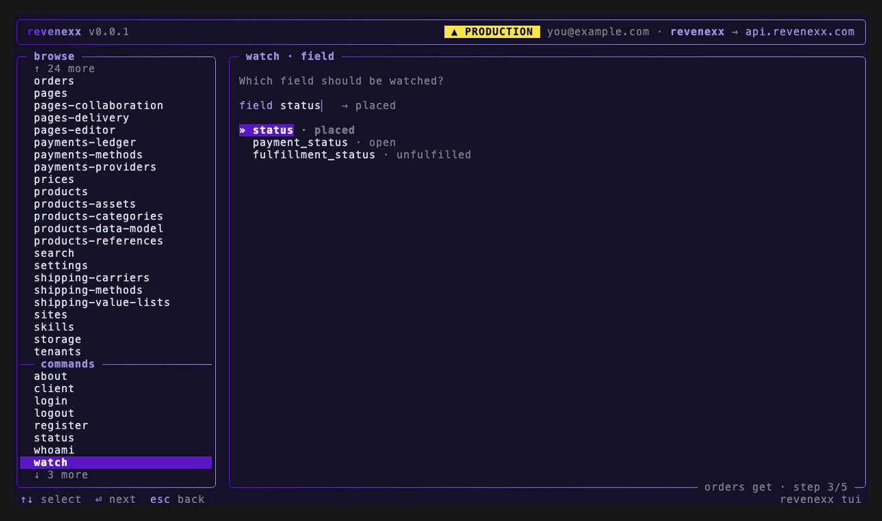This screenshot has height=521, width=882.
Task: Show the 24 more items above
Action: [64, 69]
